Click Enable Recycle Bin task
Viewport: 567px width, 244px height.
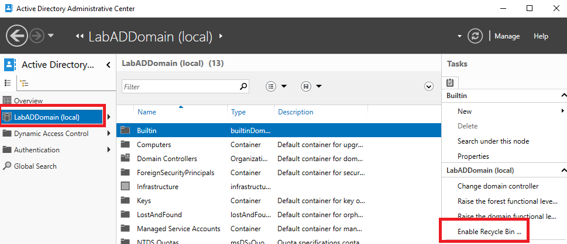(489, 232)
